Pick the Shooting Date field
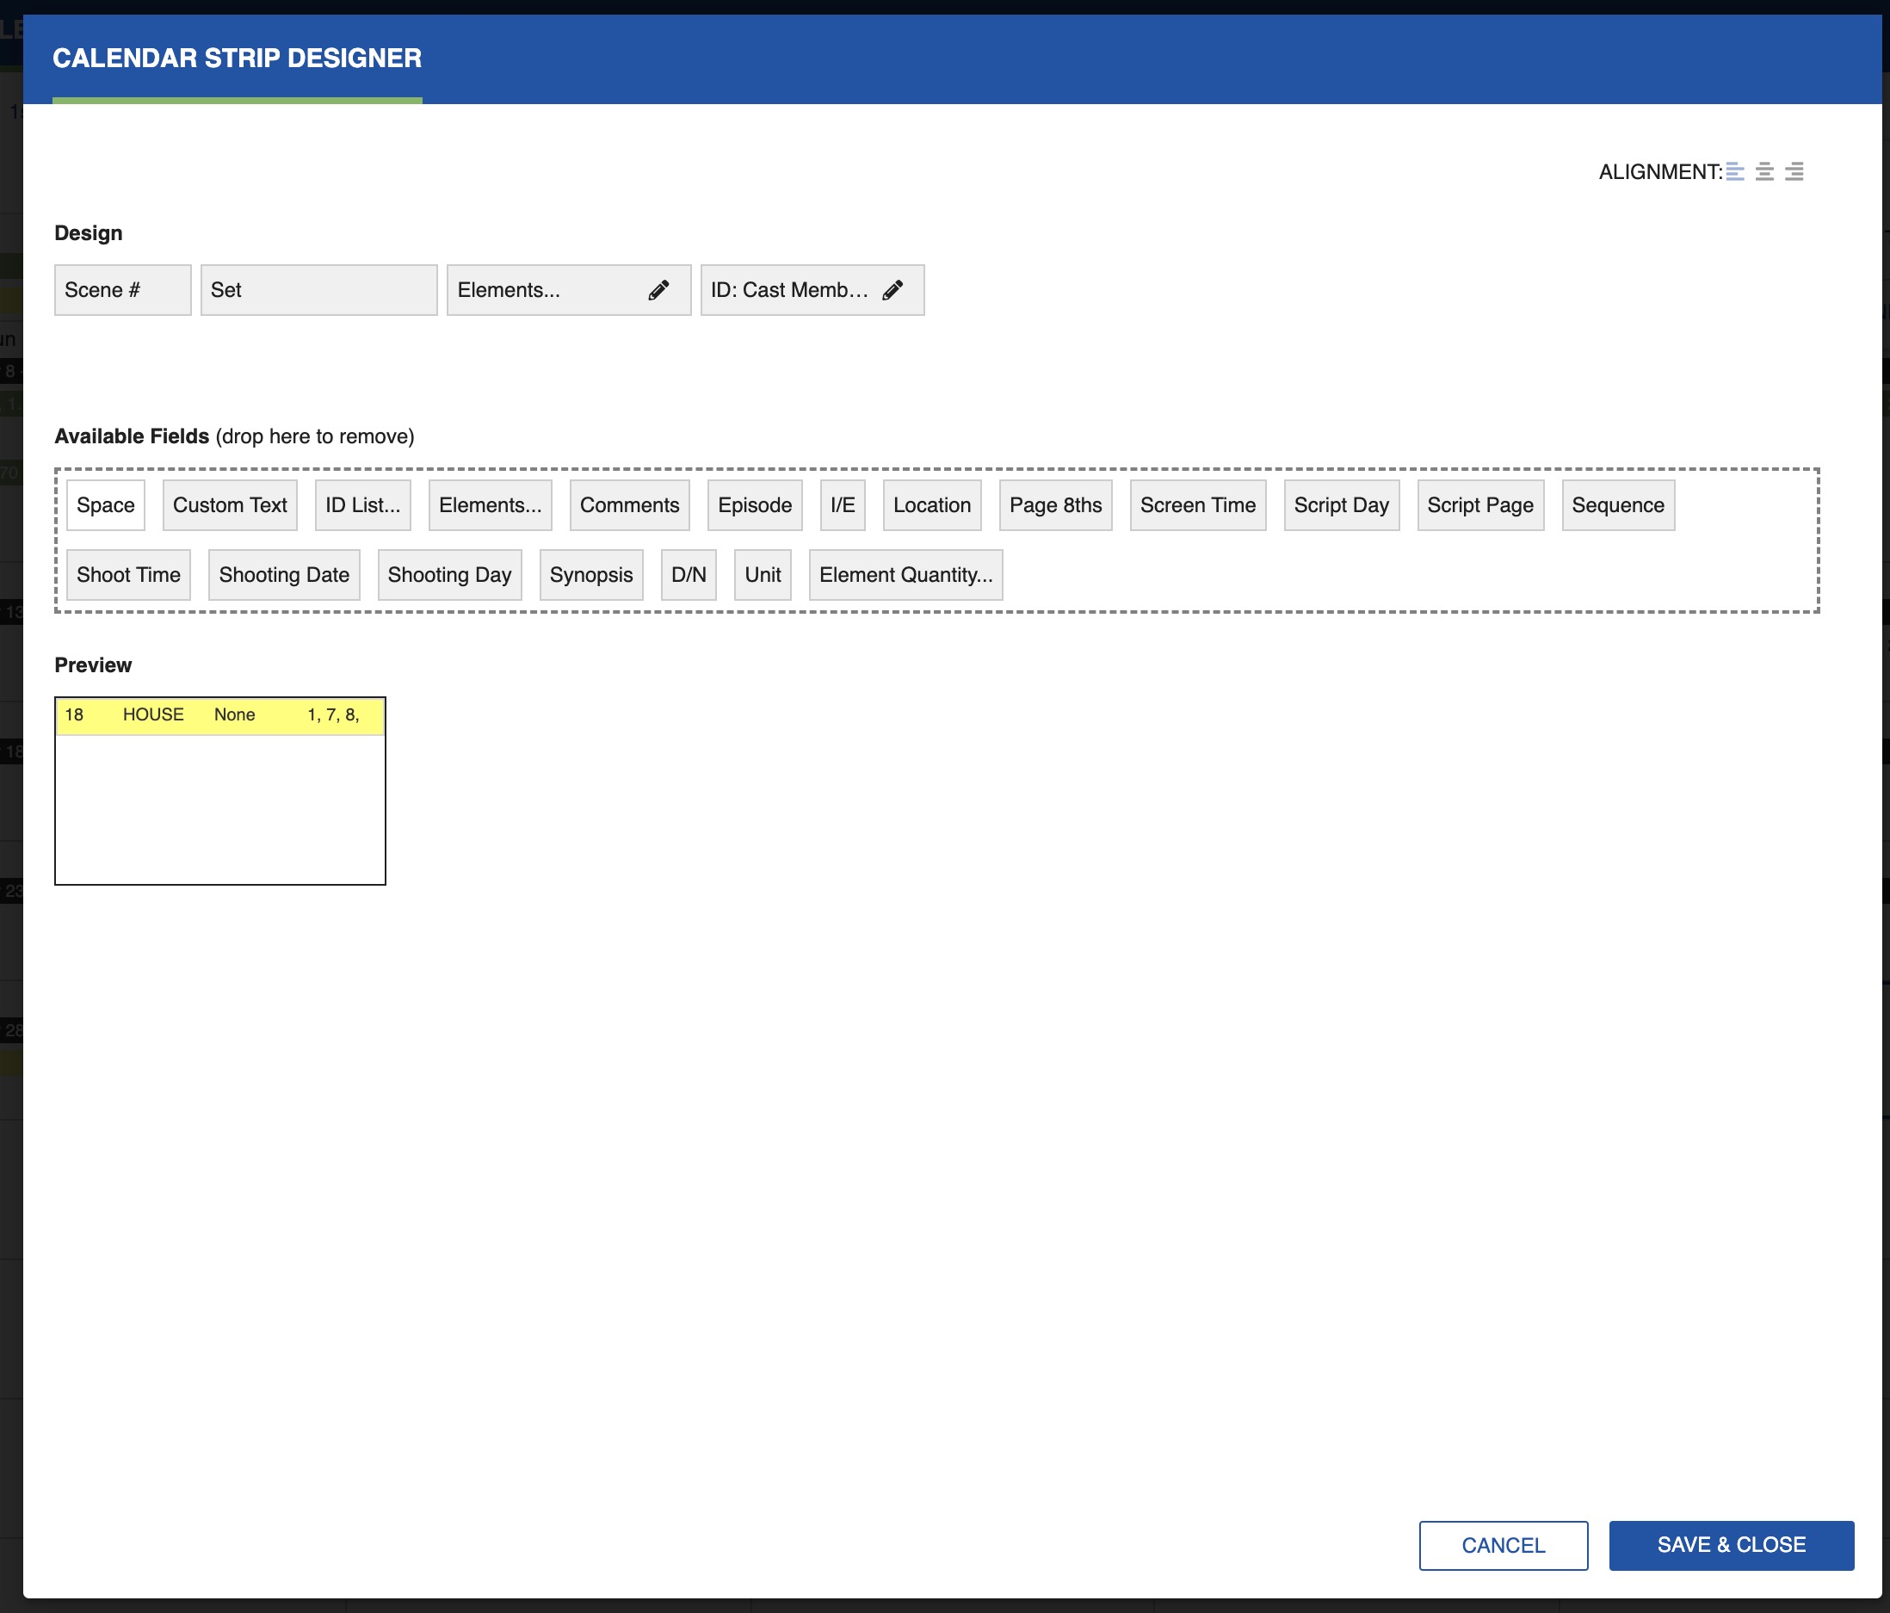This screenshot has height=1613, width=1890. (284, 575)
